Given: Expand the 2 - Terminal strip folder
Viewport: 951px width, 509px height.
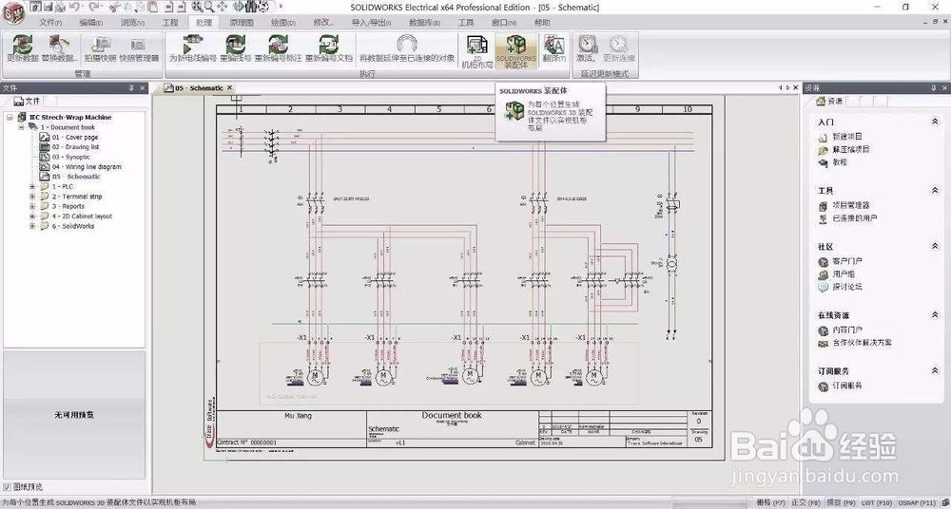Looking at the screenshot, I should (32, 197).
